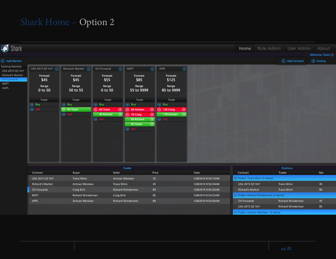Image resolution: width=336 pixels, height=259 pixels.
Task: Open the Role Admin tab
Action: (269, 48)
